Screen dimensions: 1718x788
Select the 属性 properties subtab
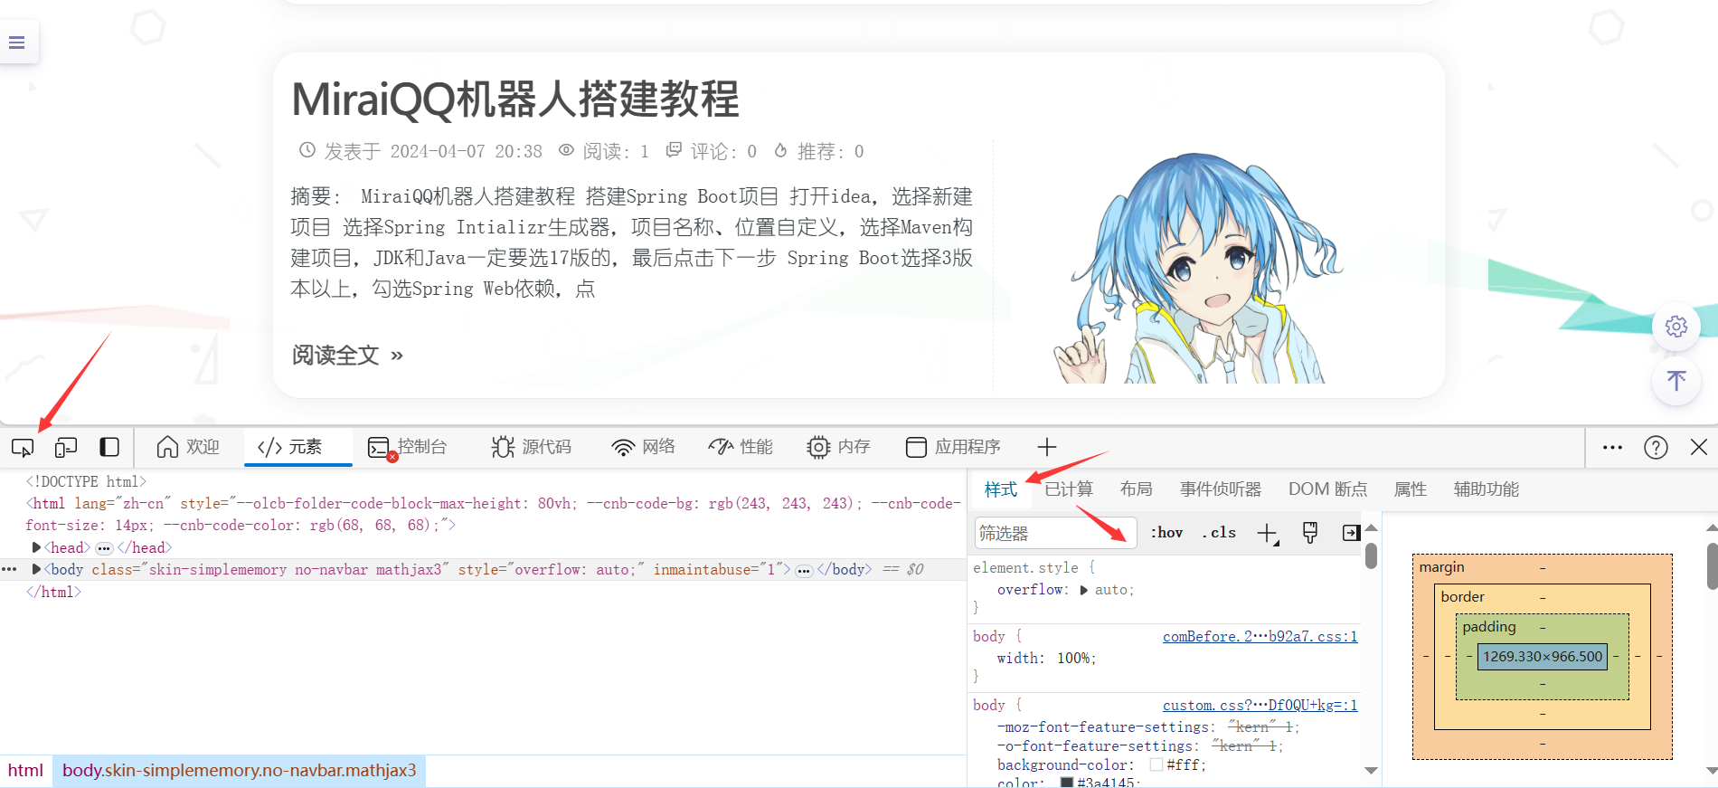point(1411,489)
